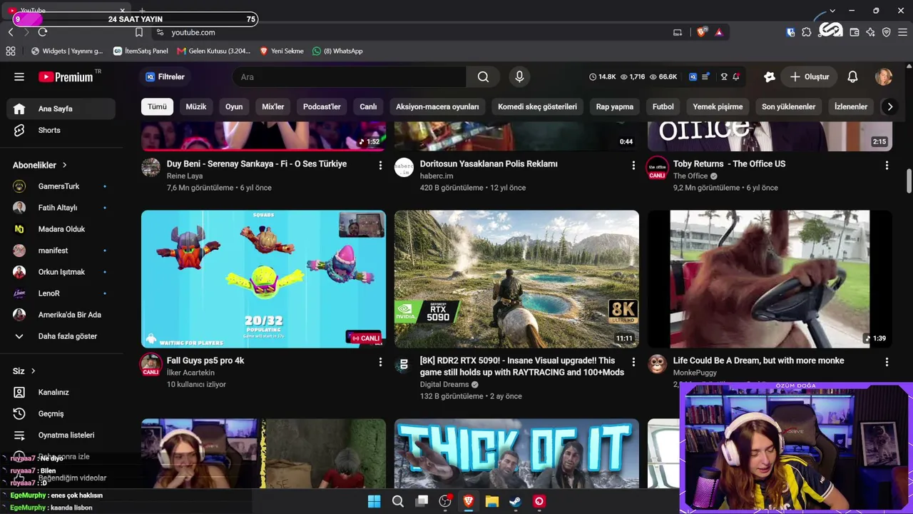Open the account avatar menu
This screenshot has width=913, height=514.
(884, 77)
